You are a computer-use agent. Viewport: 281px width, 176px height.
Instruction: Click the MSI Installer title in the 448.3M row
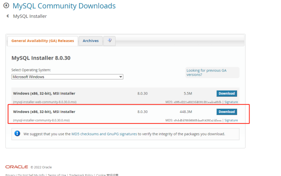point(44,112)
